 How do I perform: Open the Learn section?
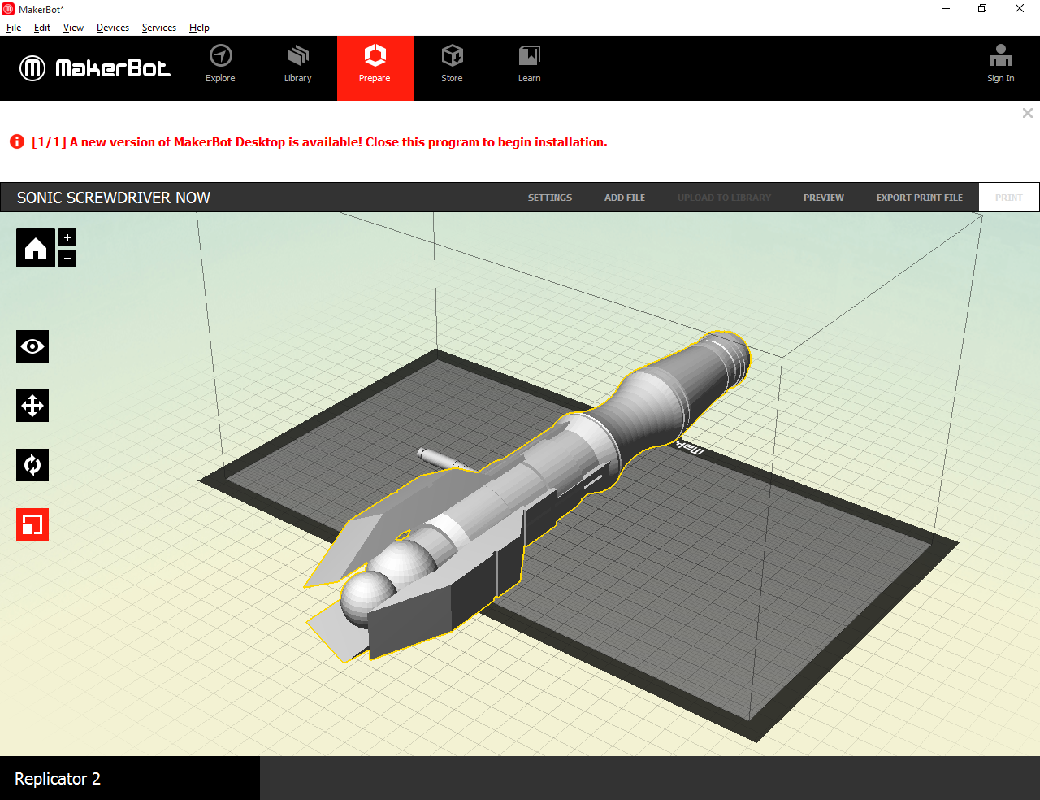[x=529, y=64]
